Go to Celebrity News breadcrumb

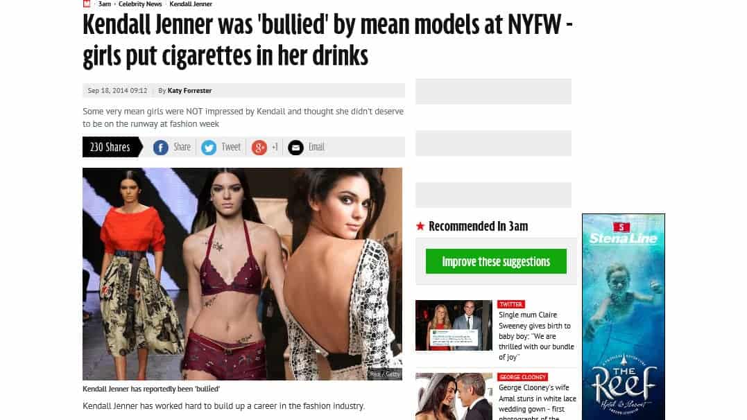(140, 3)
